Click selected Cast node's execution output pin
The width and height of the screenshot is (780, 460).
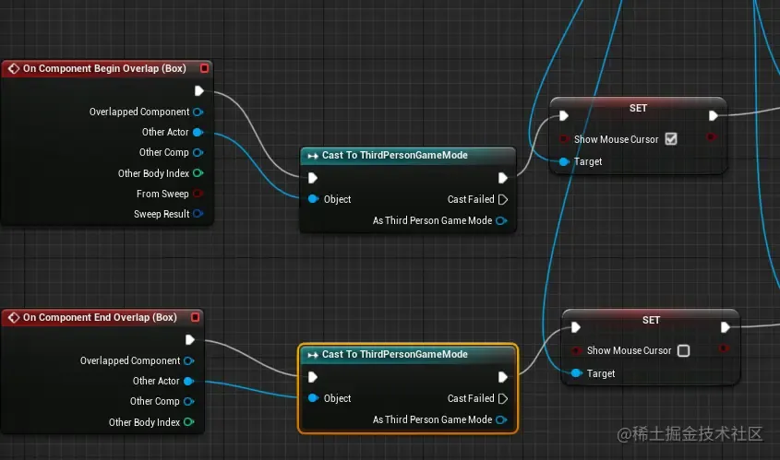pyautogui.click(x=503, y=377)
